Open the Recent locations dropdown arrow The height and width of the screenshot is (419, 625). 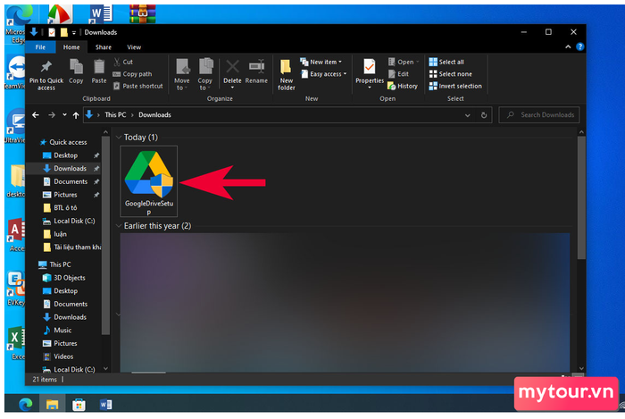click(64, 115)
